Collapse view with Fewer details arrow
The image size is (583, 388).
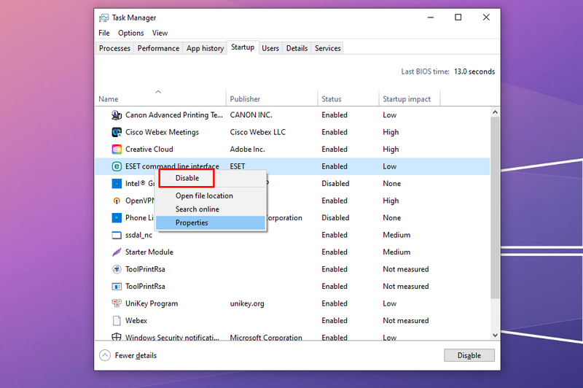(105, 355)
